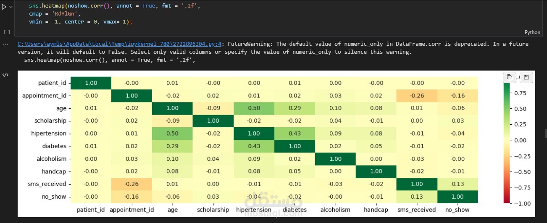Expand run options chevron beside run button
The width and height of the screenshot is (547, 223).
(x=11, y=7)
